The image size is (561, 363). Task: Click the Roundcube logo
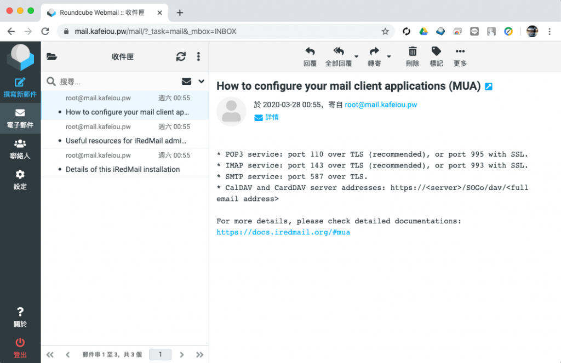[20, 57]
